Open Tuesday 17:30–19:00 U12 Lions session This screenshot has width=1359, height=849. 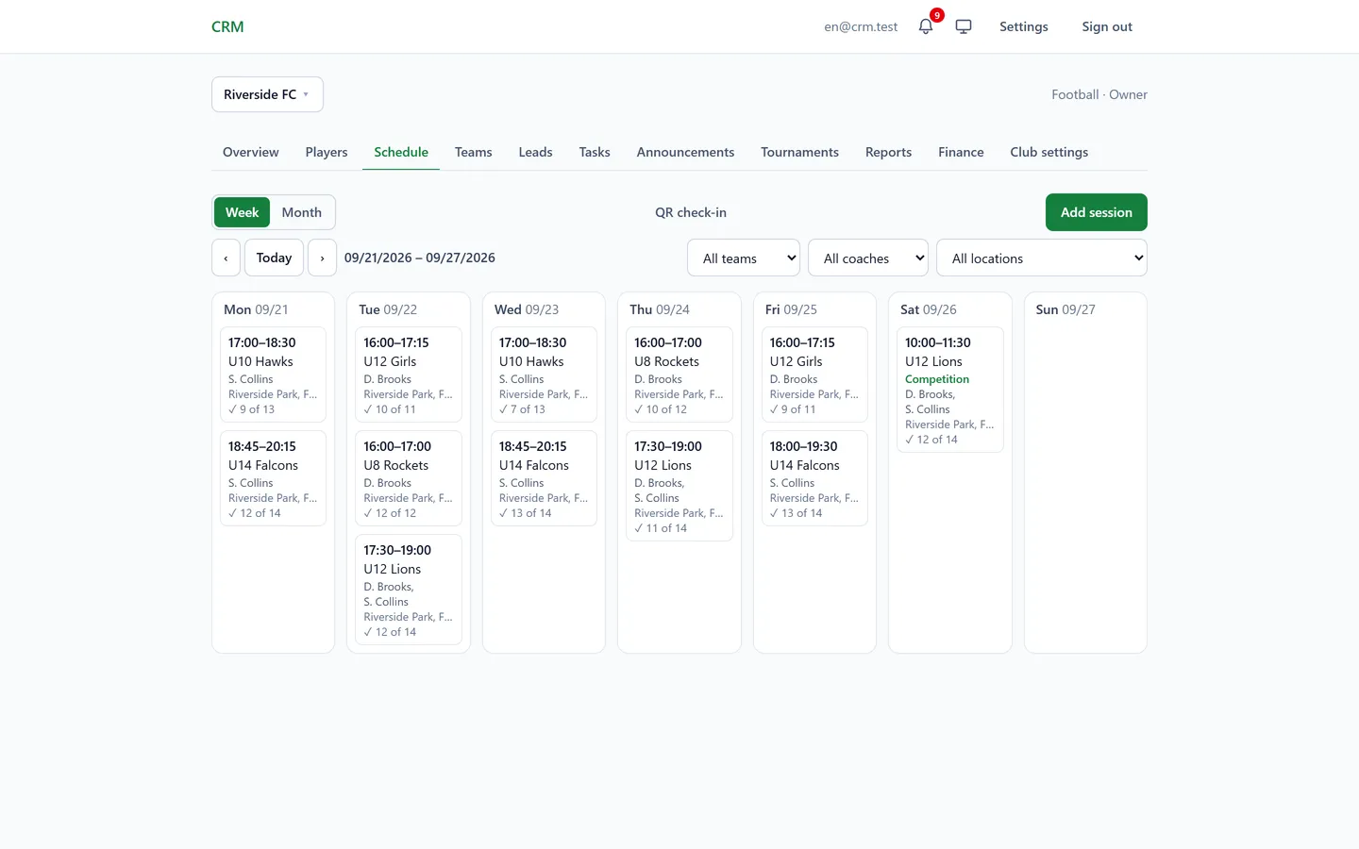coord(409,590)
